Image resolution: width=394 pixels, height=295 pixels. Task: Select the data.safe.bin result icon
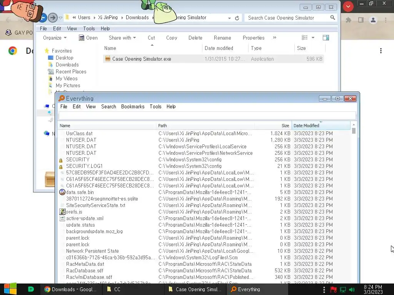(x=62, y=192)
